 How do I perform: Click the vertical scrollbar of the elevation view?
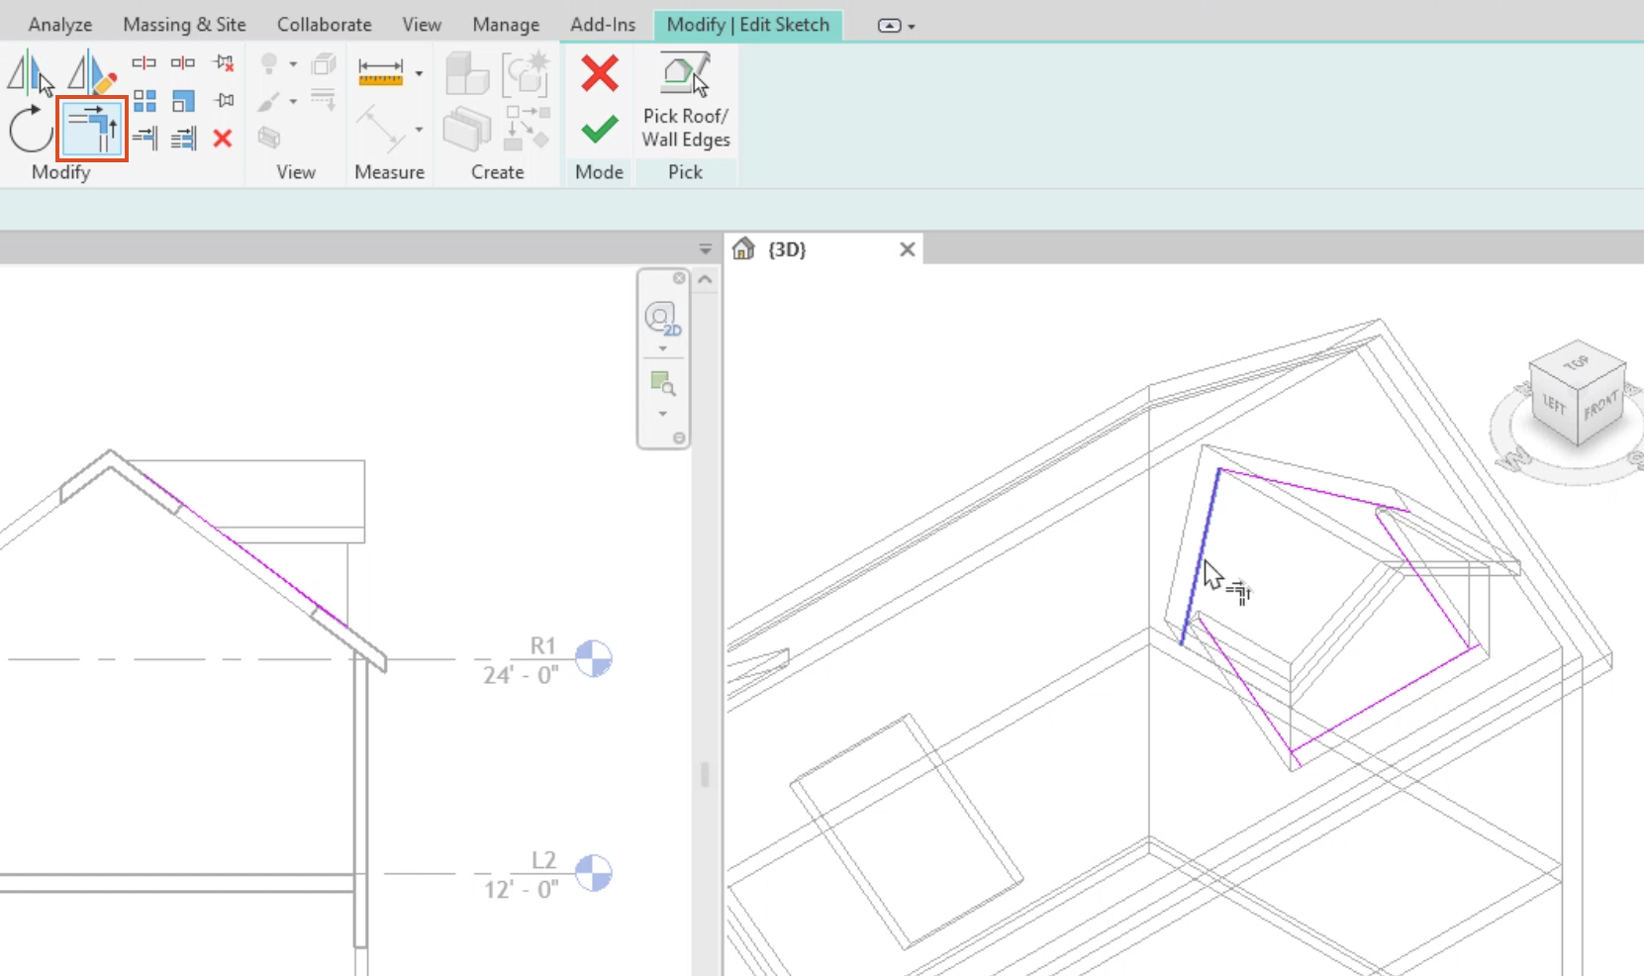click(x=705, y=775)
